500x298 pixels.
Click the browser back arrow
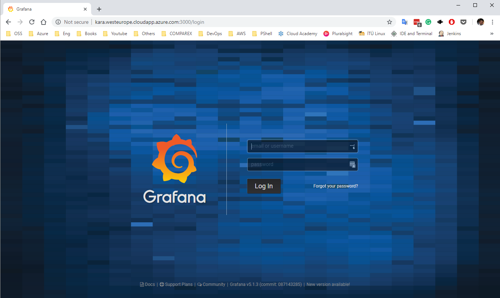point(8,22)
